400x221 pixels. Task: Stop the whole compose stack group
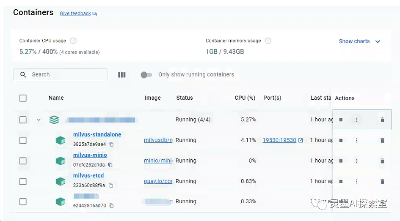coord(341,120)
